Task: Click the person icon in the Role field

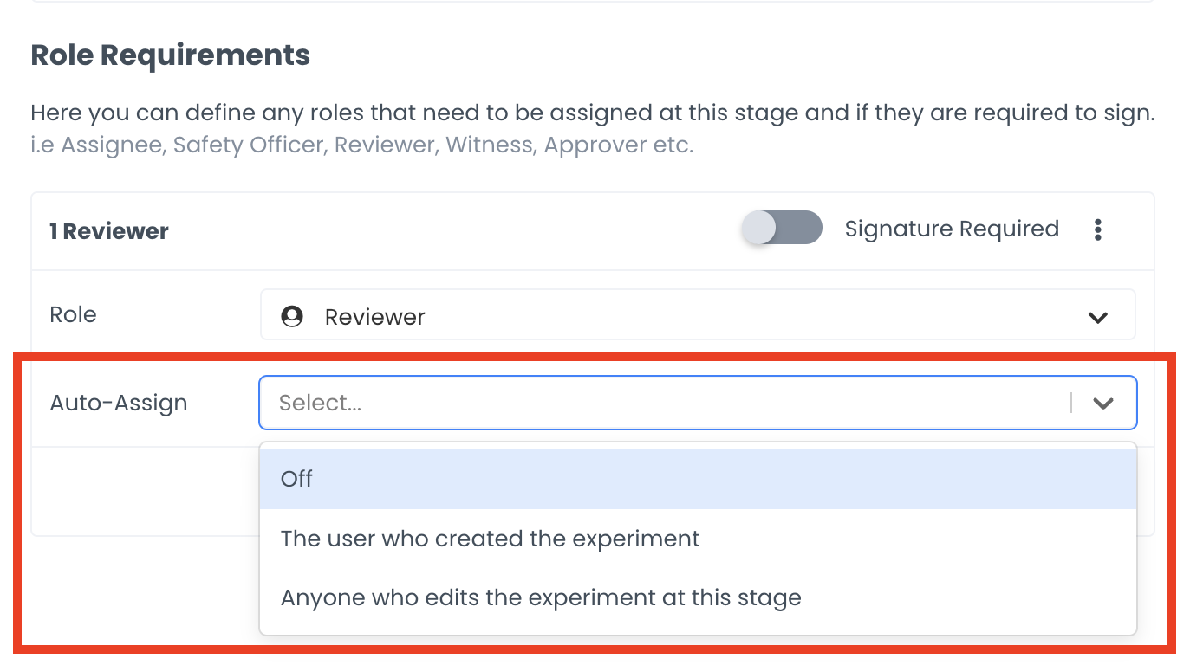Action: coord(293,316)
